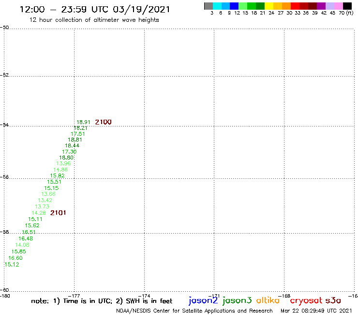Select the -58 latitude axis label

tap(4, 232)
